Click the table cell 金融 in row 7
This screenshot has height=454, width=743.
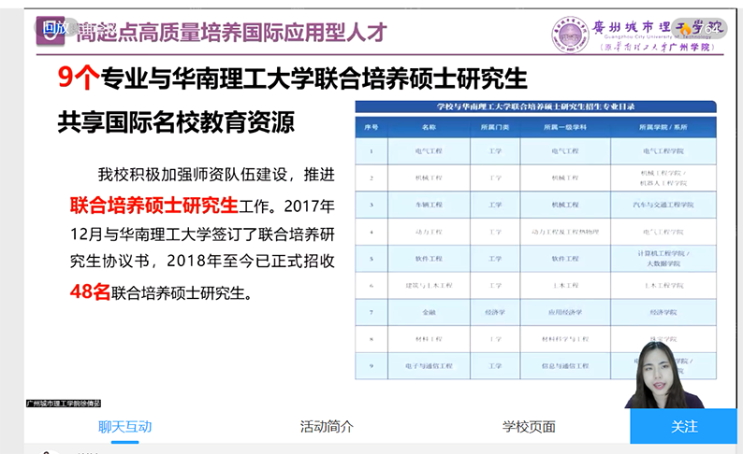[429, 312]
